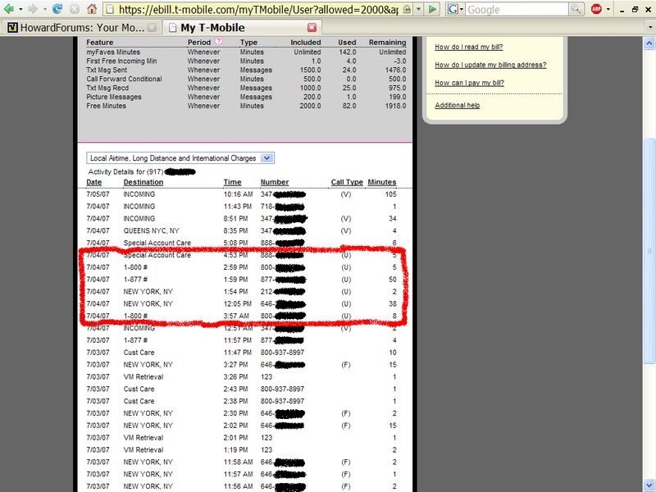Click the browser Back arrow button
The height and width of the screenshot is (492, 656).
point(9,9)
